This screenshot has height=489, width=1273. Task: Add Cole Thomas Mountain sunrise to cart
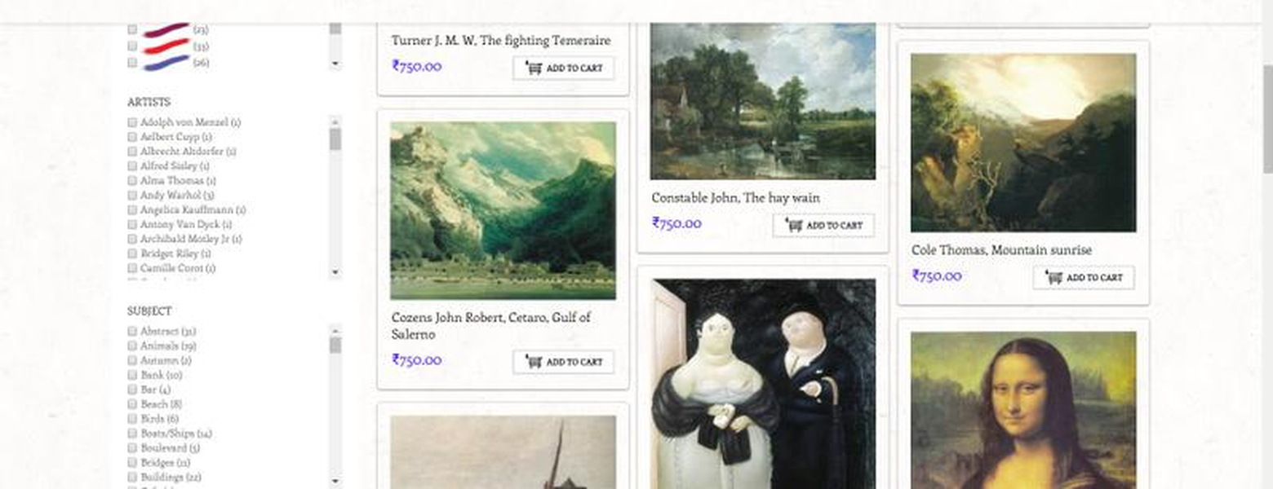[x=1084, y=278]
